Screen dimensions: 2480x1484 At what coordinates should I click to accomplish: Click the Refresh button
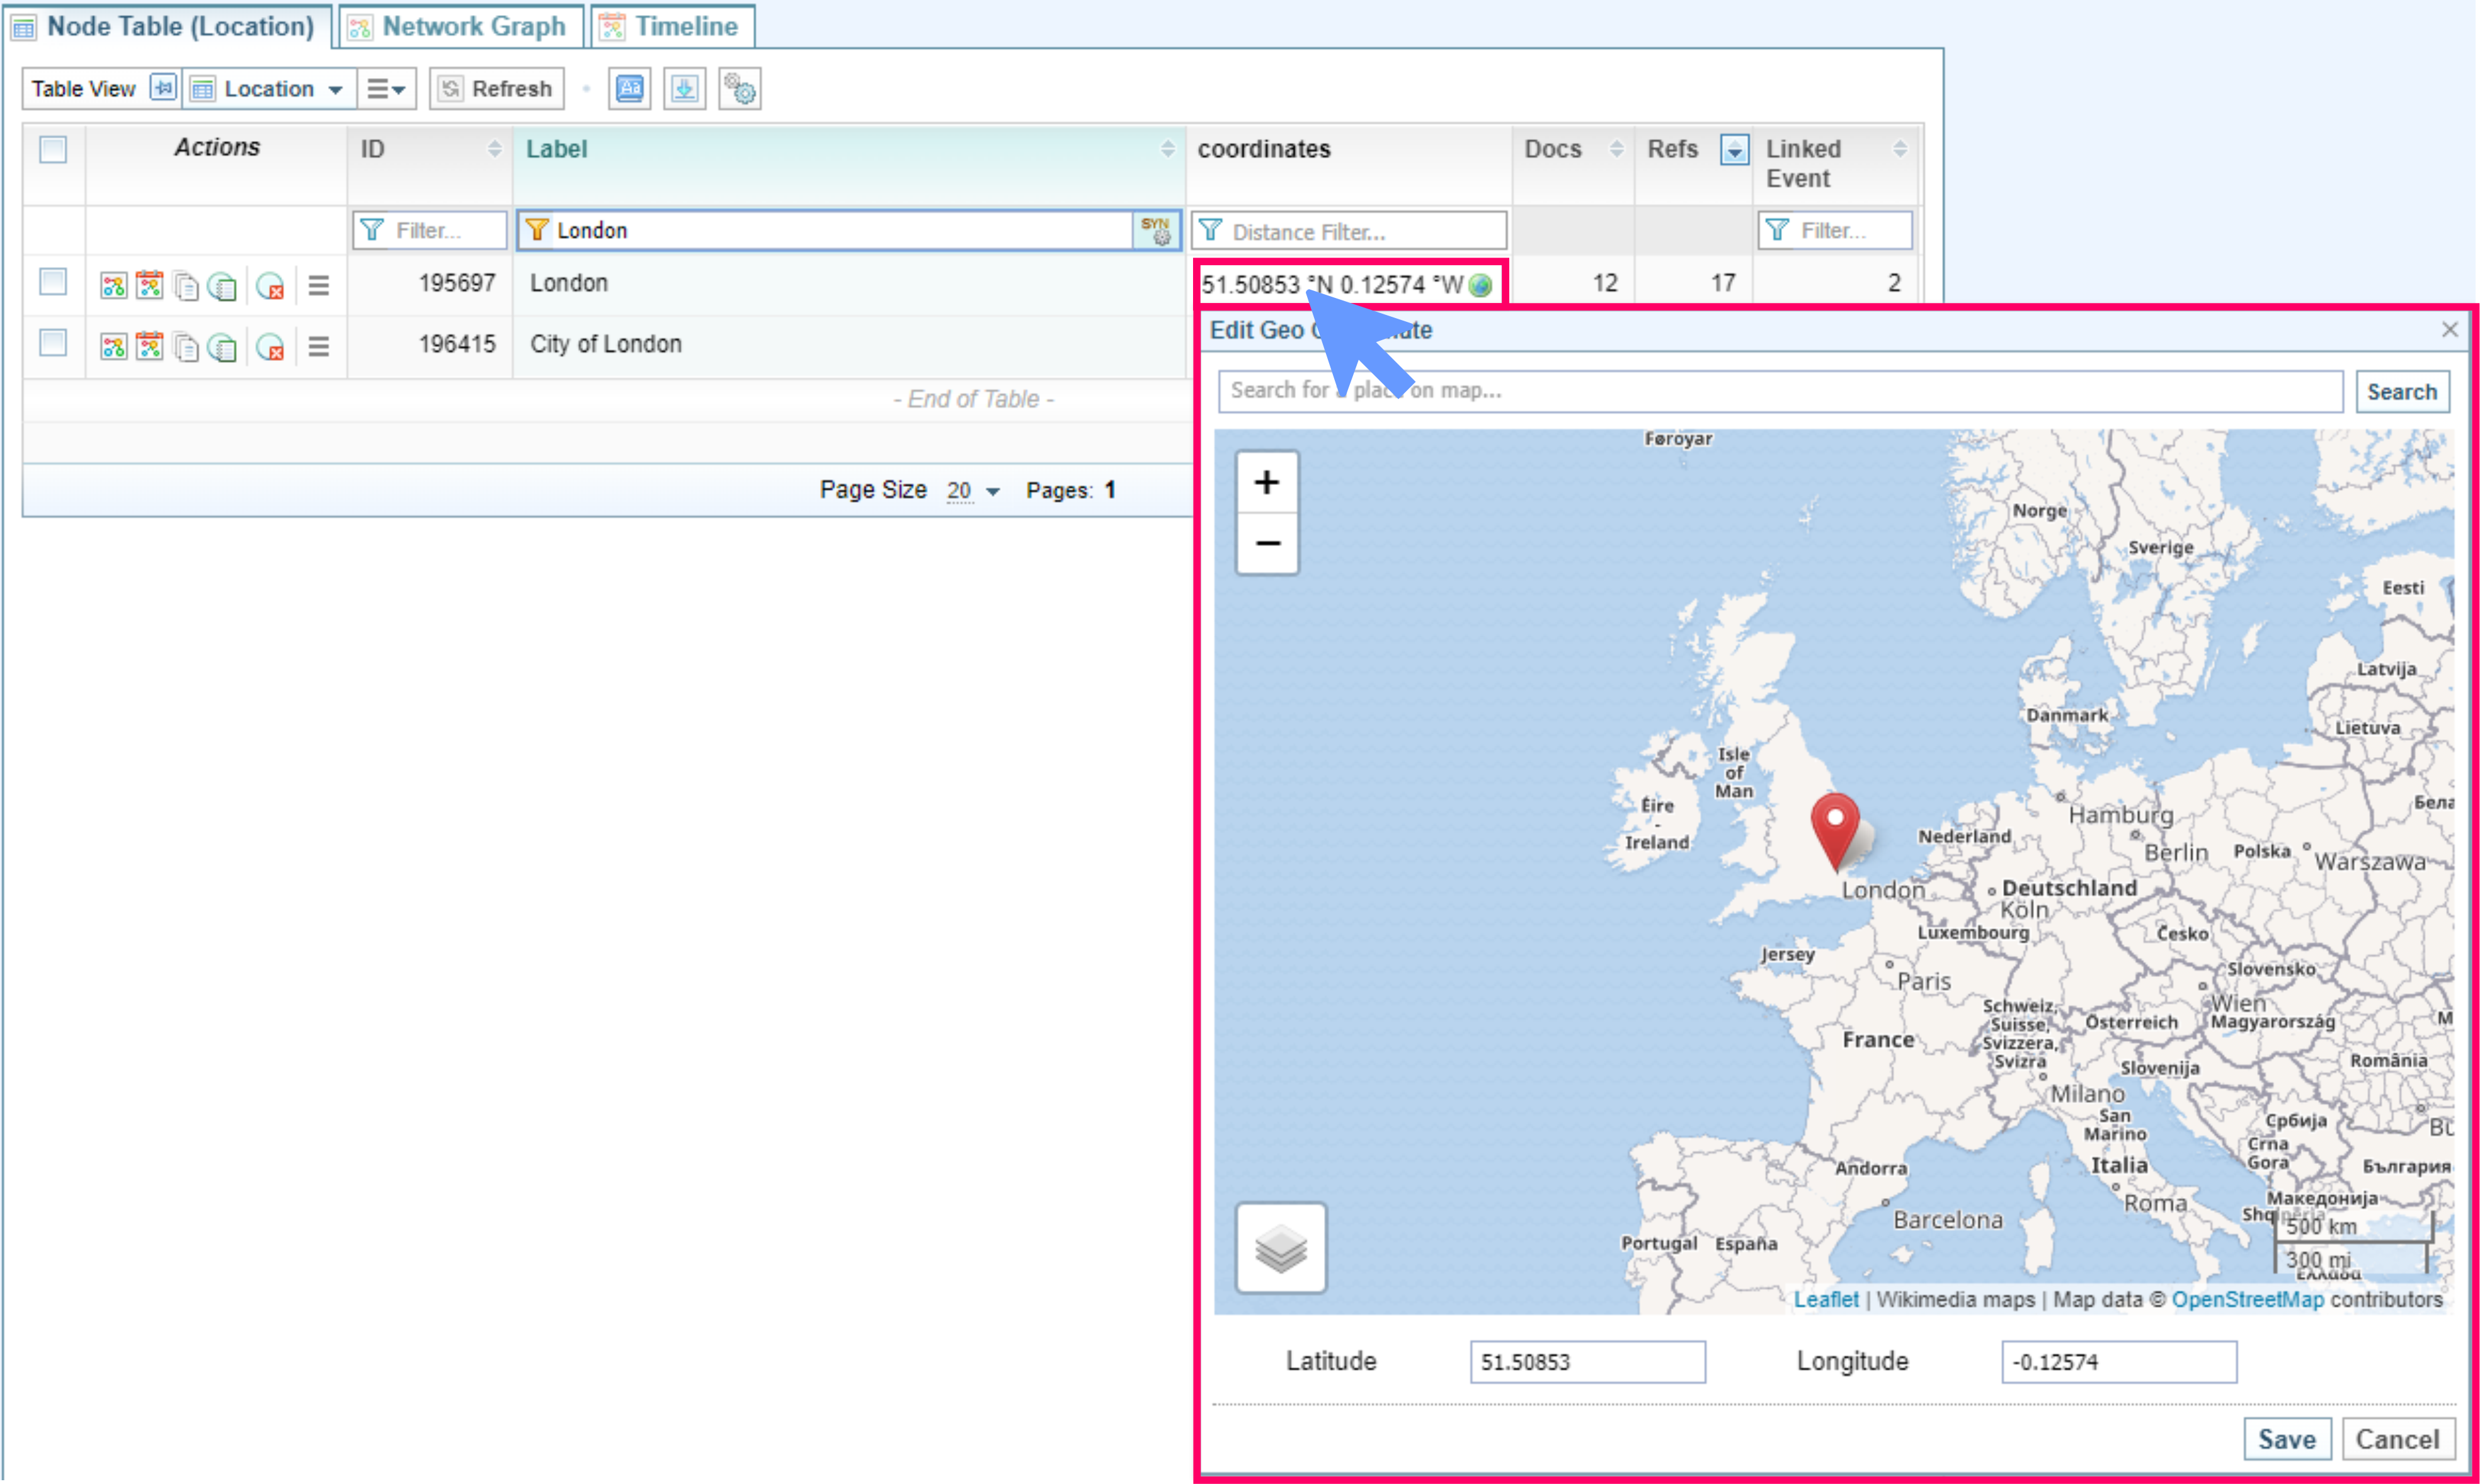coord(497,89)
